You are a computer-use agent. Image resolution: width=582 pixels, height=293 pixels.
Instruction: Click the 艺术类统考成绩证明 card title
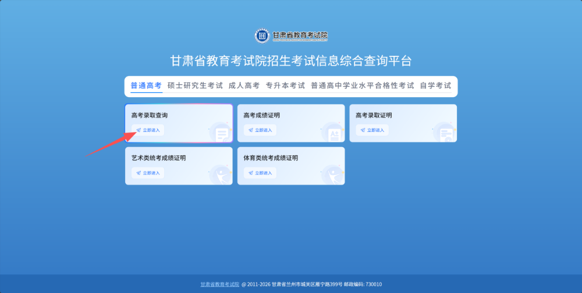(x=158, y=158)
